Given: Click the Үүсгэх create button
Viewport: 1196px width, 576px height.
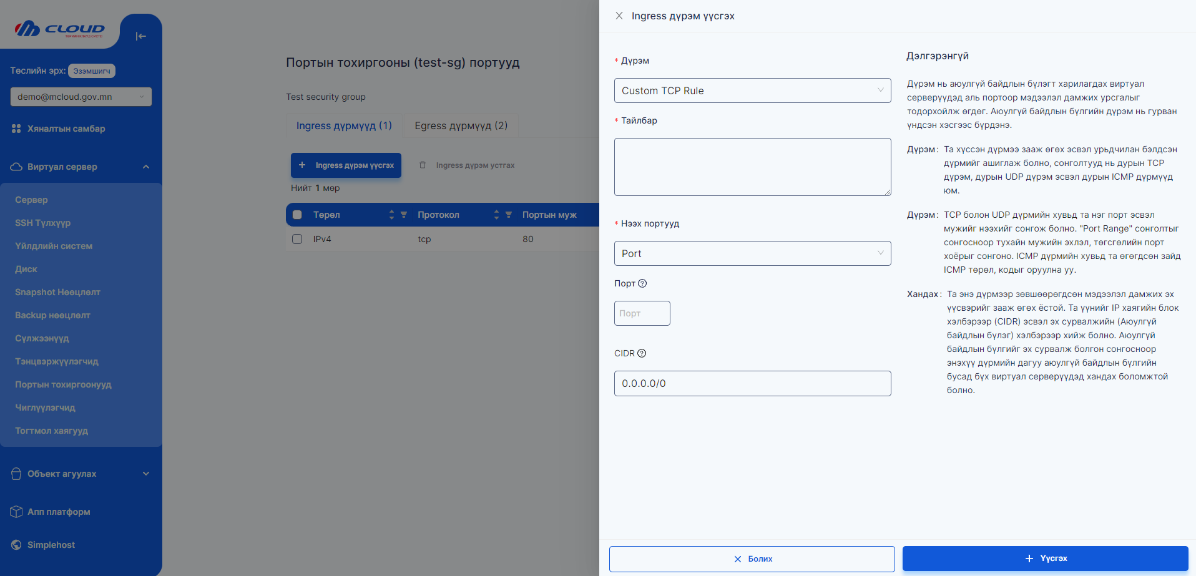Looking at the screenshot, I should [x=1045, y=559].
